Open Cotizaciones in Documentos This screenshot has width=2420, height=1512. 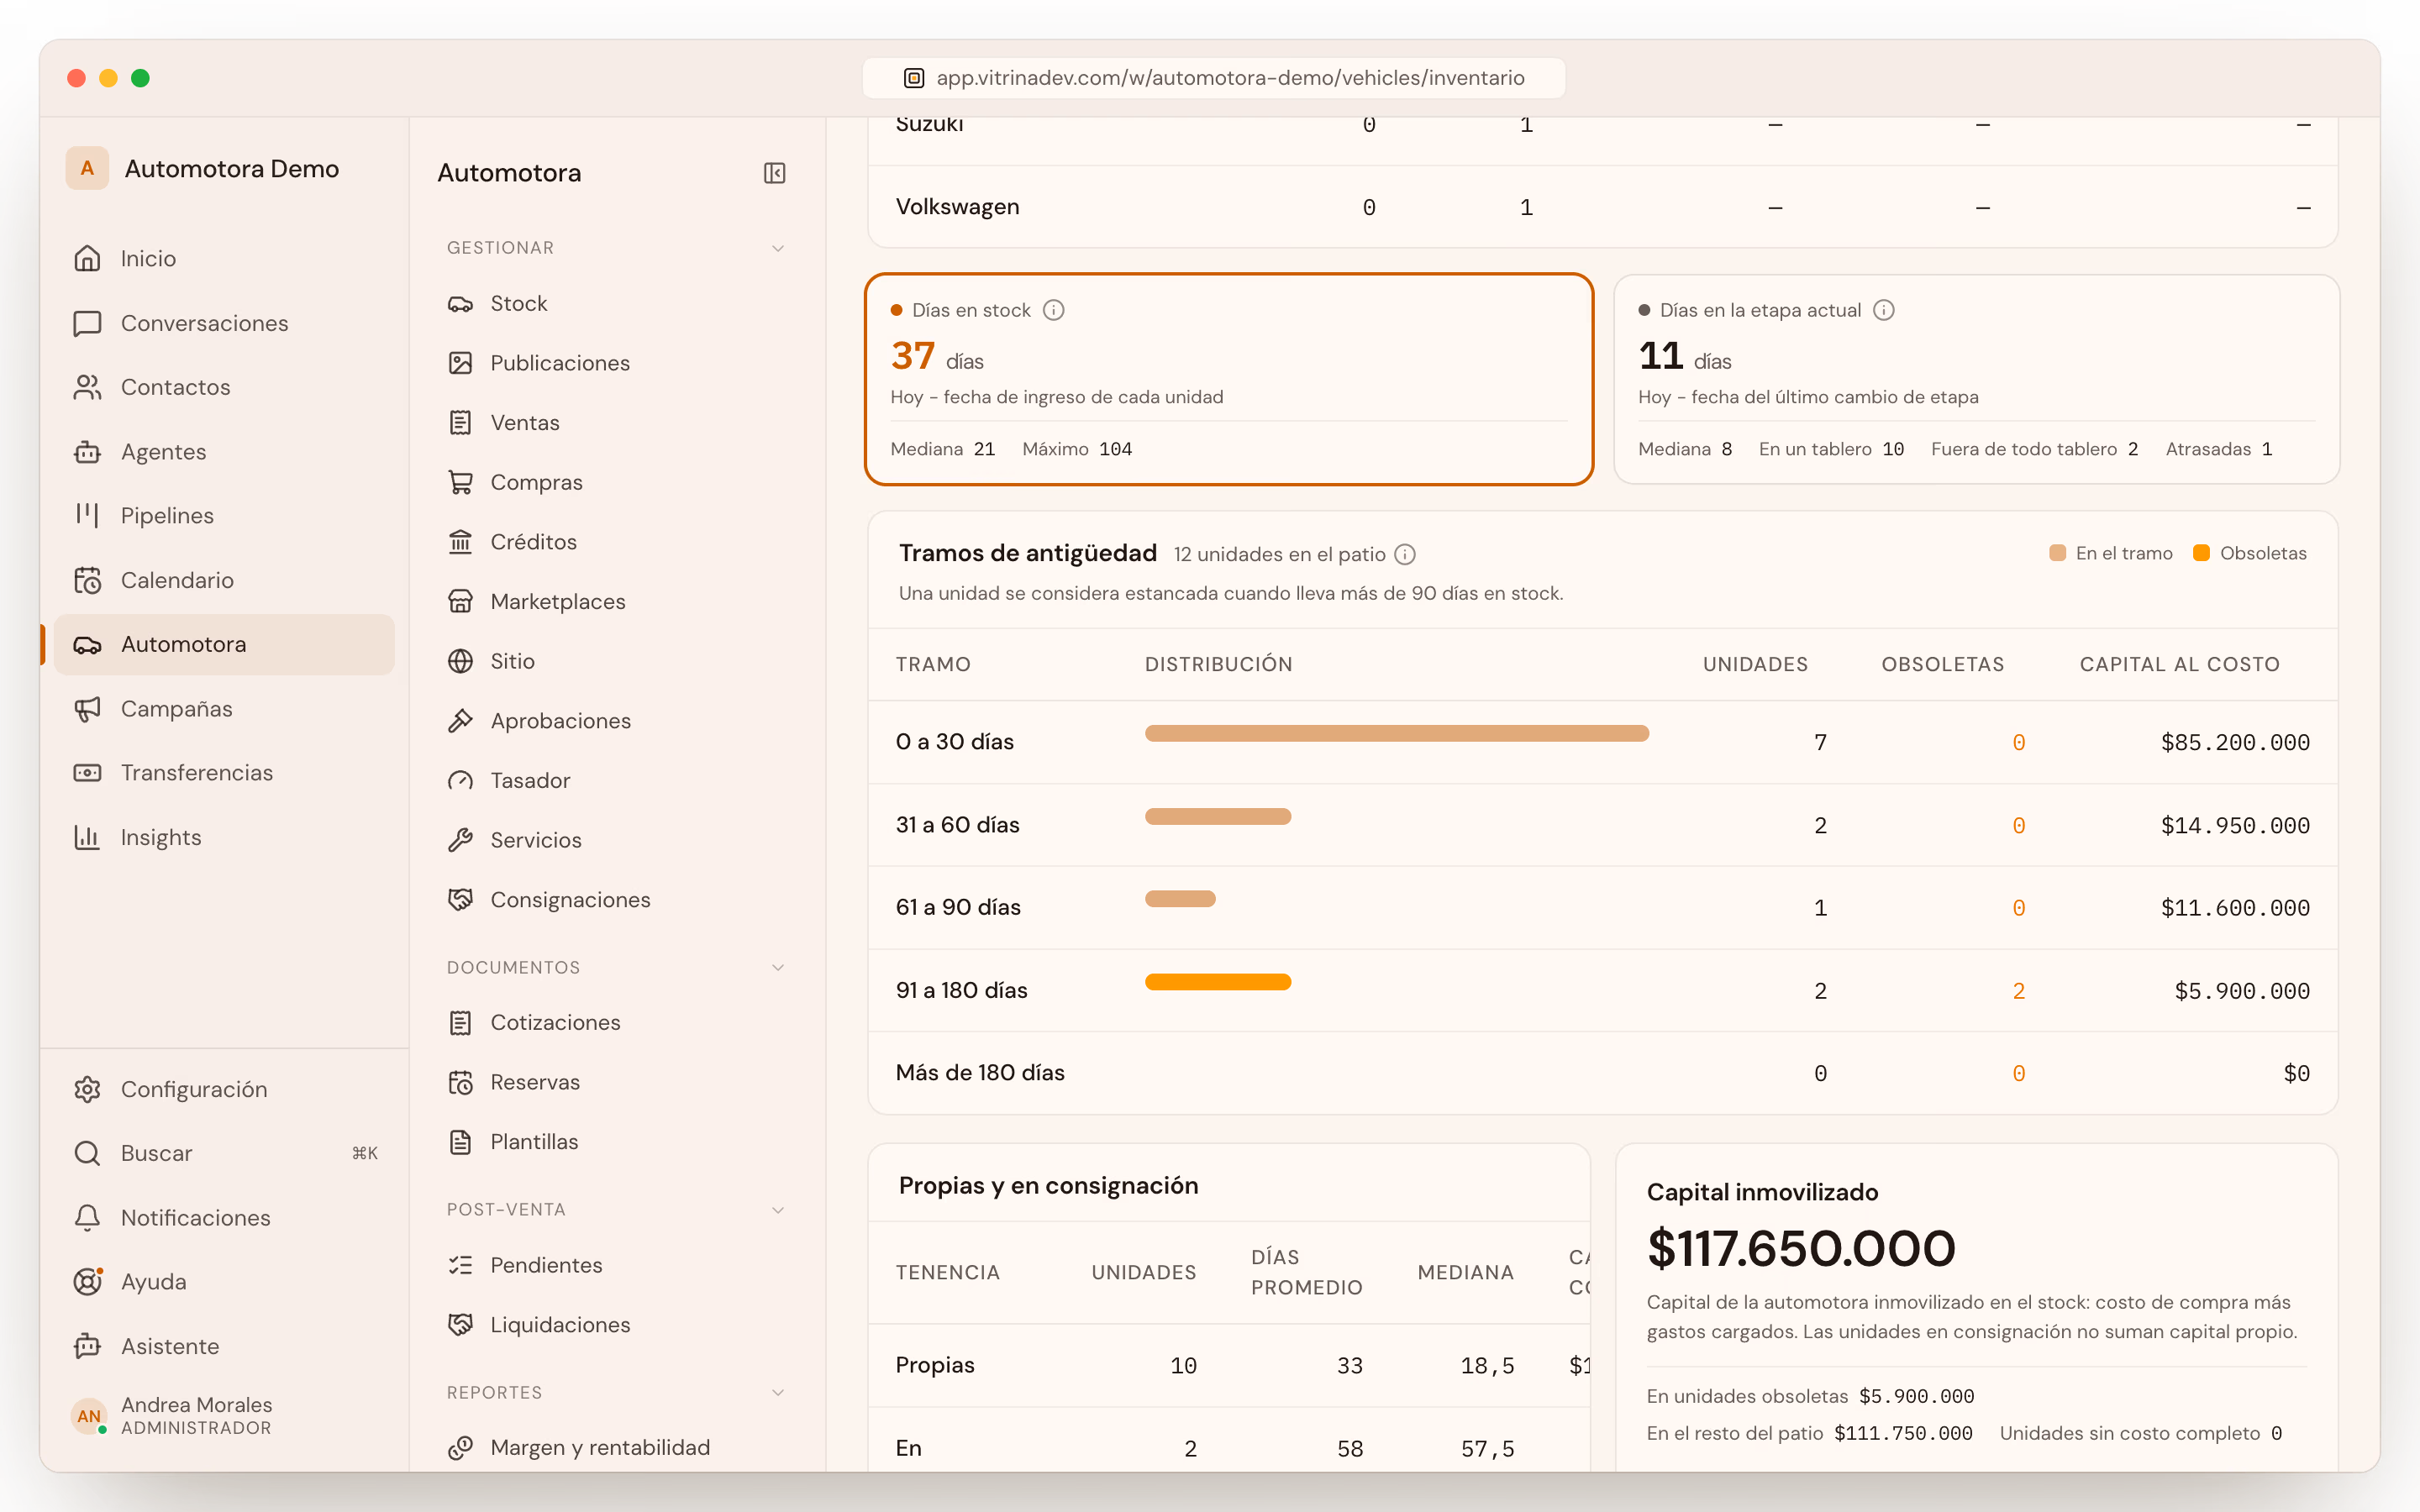[616, 1022]
